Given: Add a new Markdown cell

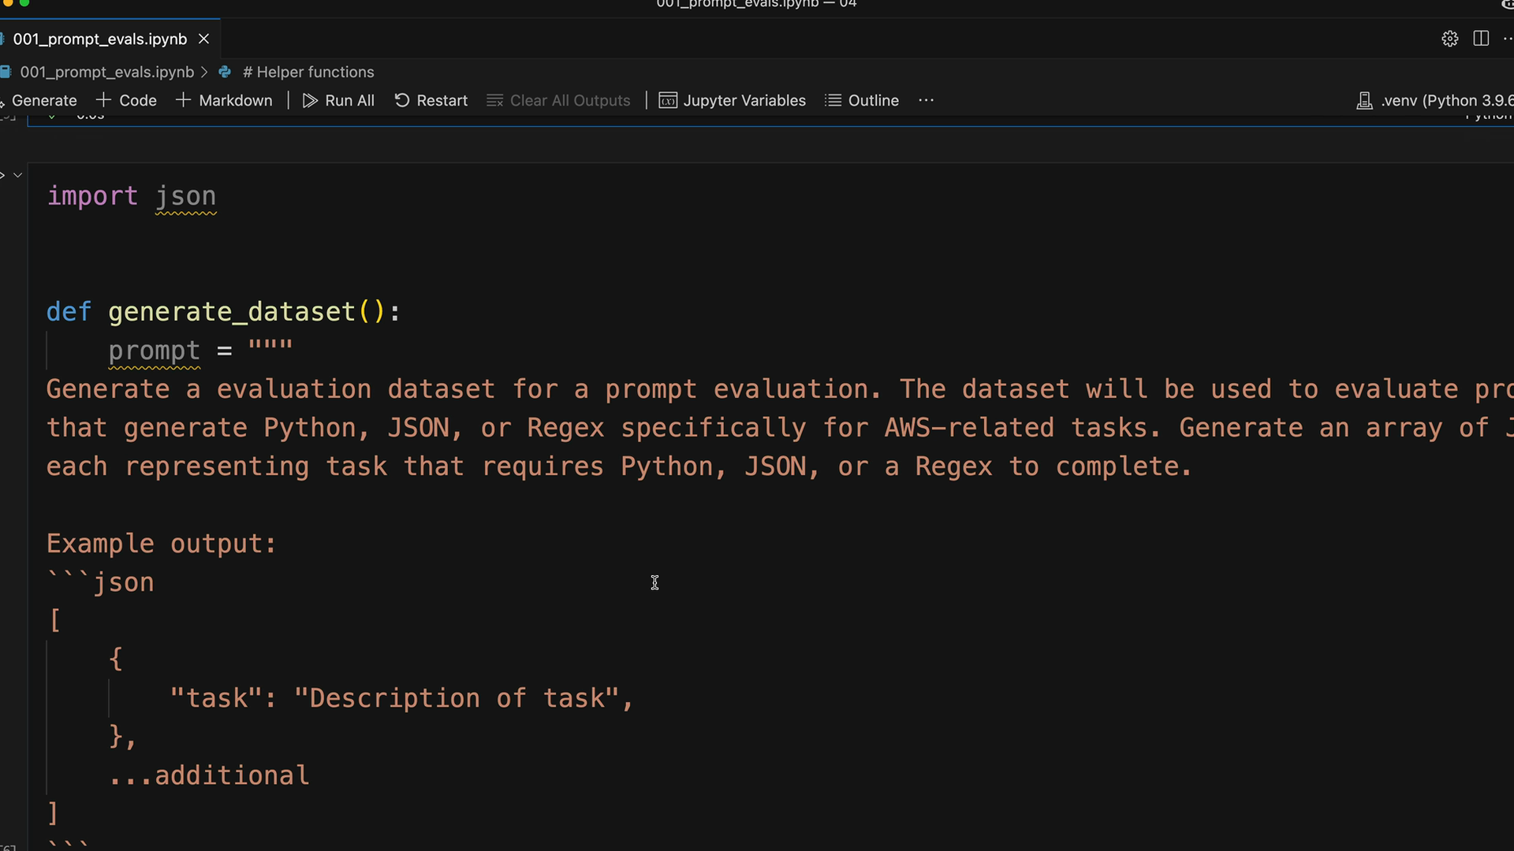Looking at the screenshot, I should pyautogui.click(x=224, y=100).
